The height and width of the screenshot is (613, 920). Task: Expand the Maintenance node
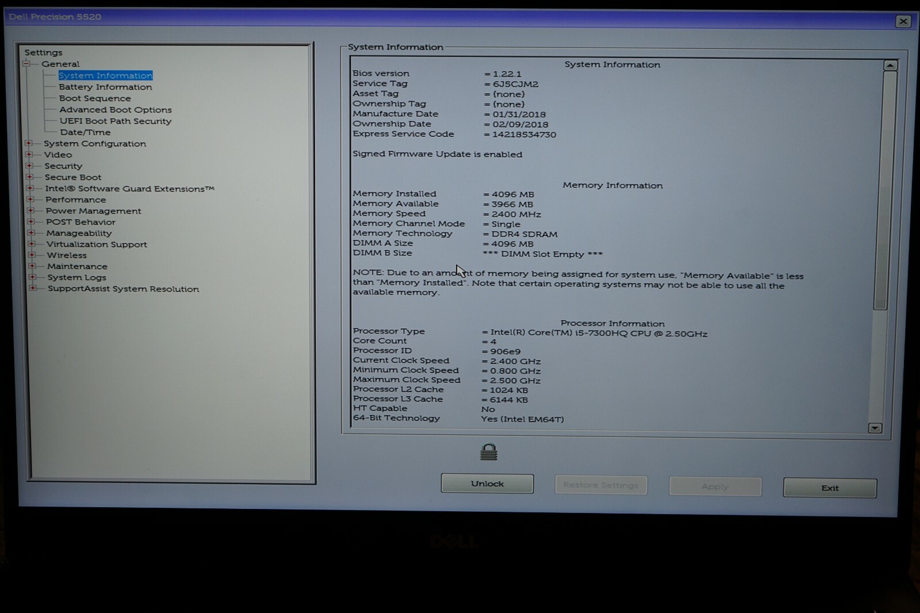(x=32, y=266)
